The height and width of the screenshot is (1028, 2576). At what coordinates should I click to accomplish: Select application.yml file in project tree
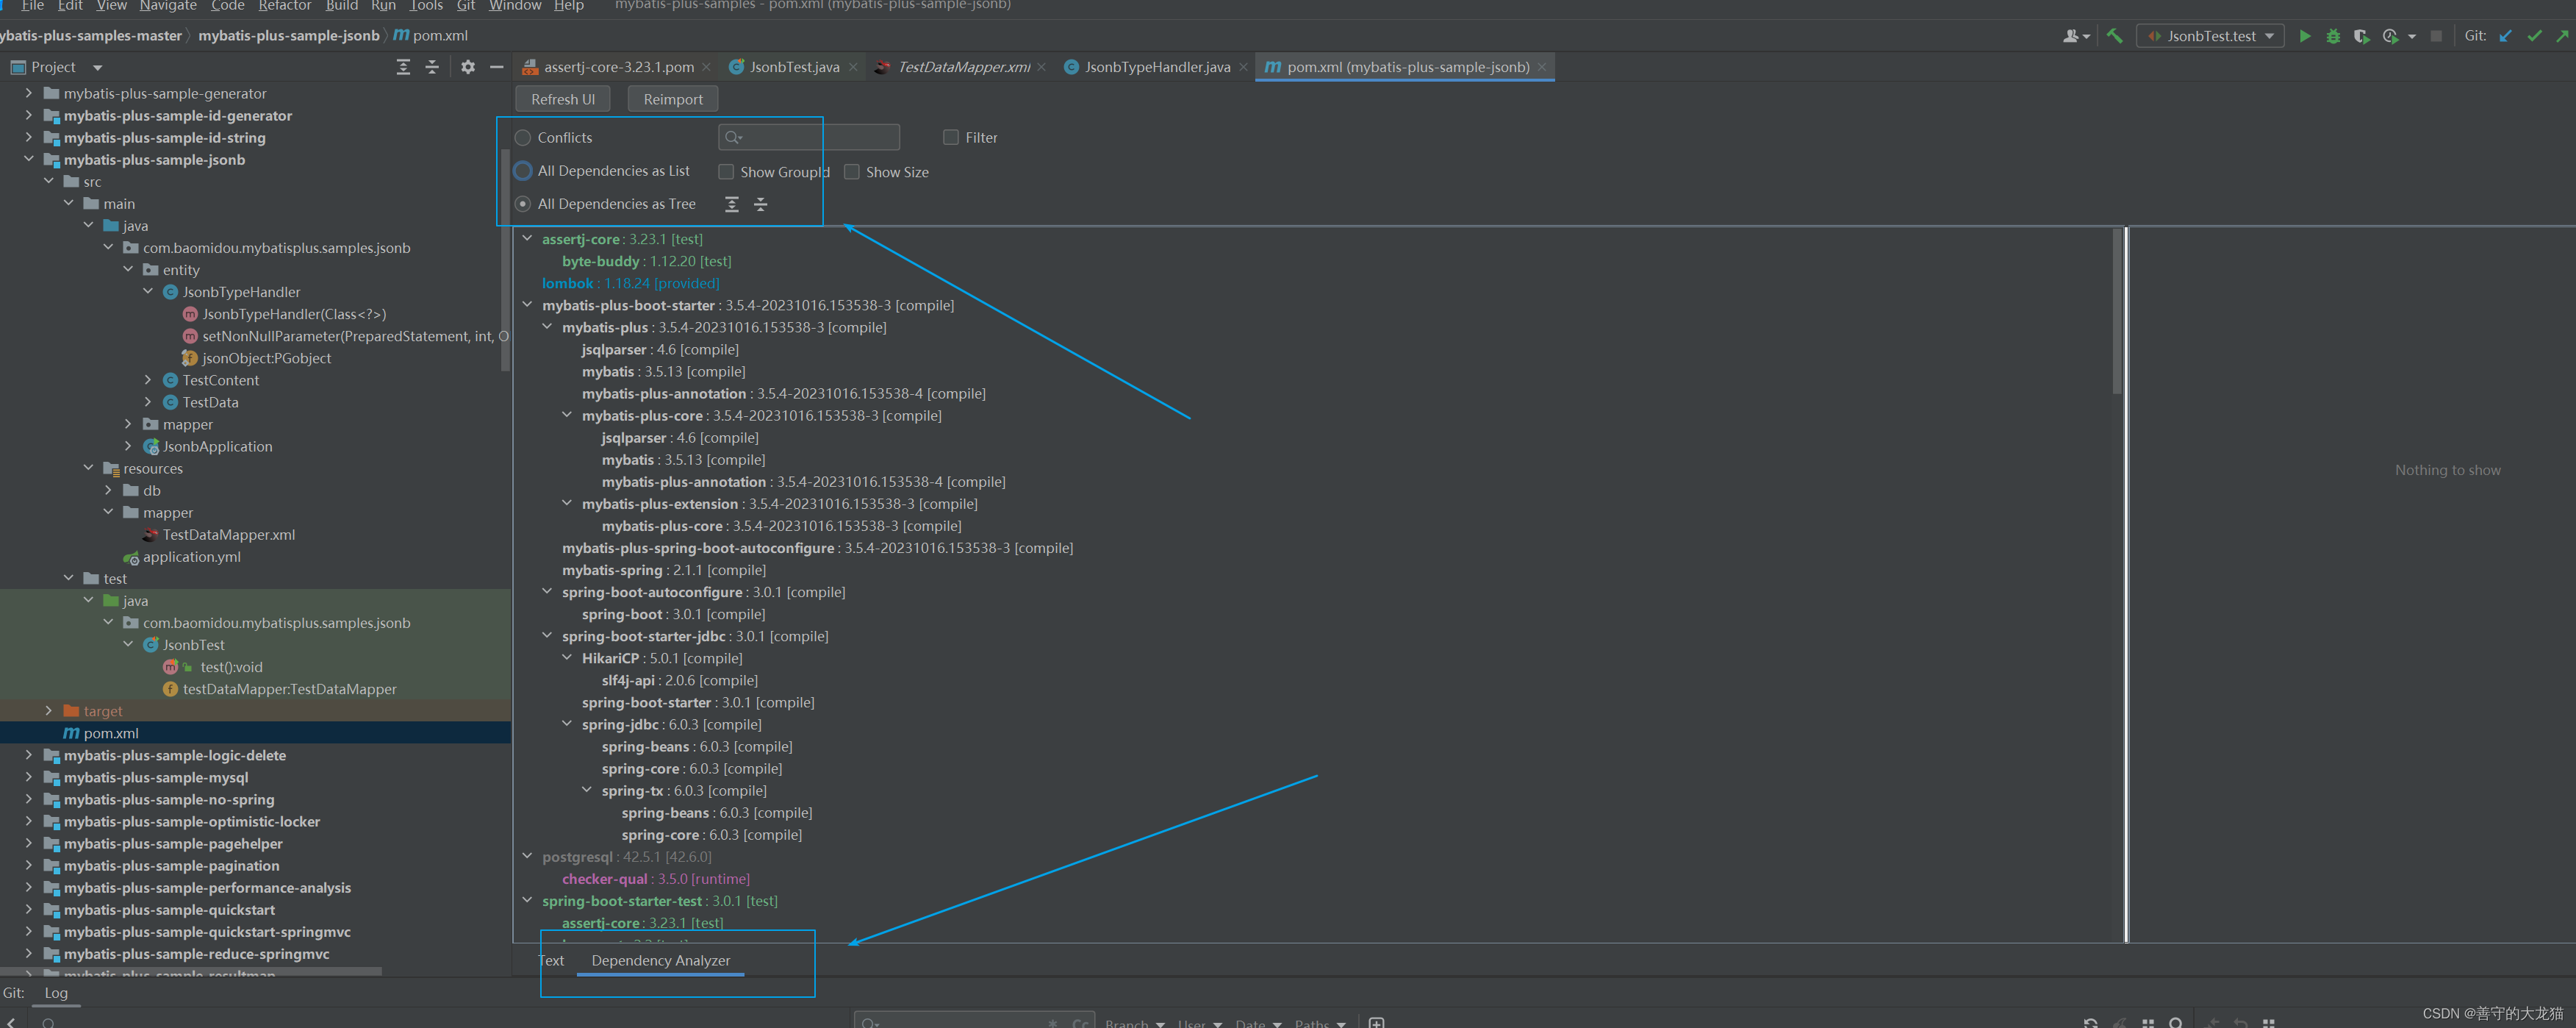(x=191, y=557)
